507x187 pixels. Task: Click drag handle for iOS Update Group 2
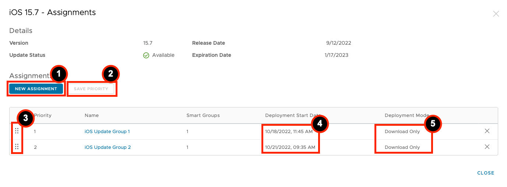(17, 147)
